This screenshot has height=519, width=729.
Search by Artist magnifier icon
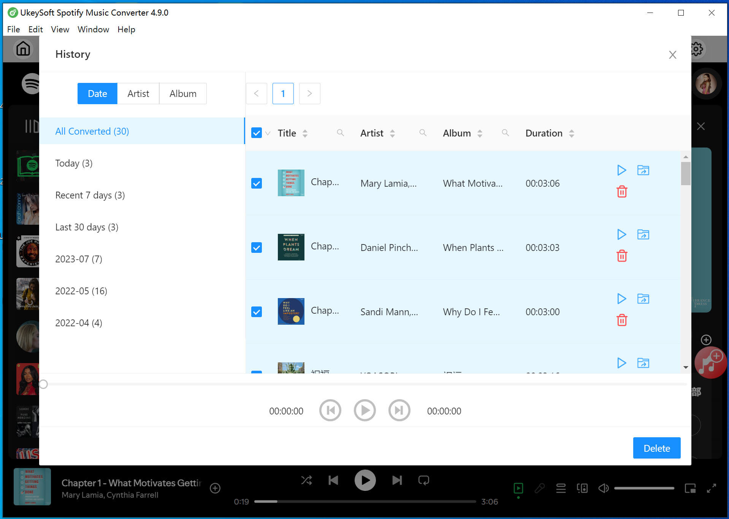(x=423, y=133)
